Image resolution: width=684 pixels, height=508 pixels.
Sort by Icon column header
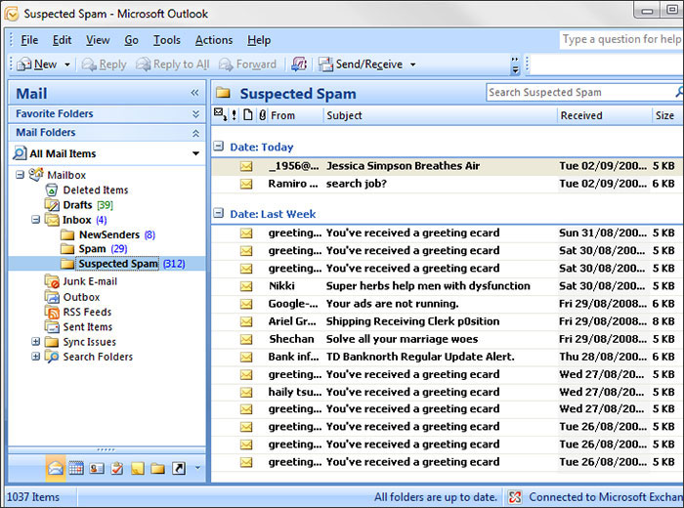(x=248, y=115)
